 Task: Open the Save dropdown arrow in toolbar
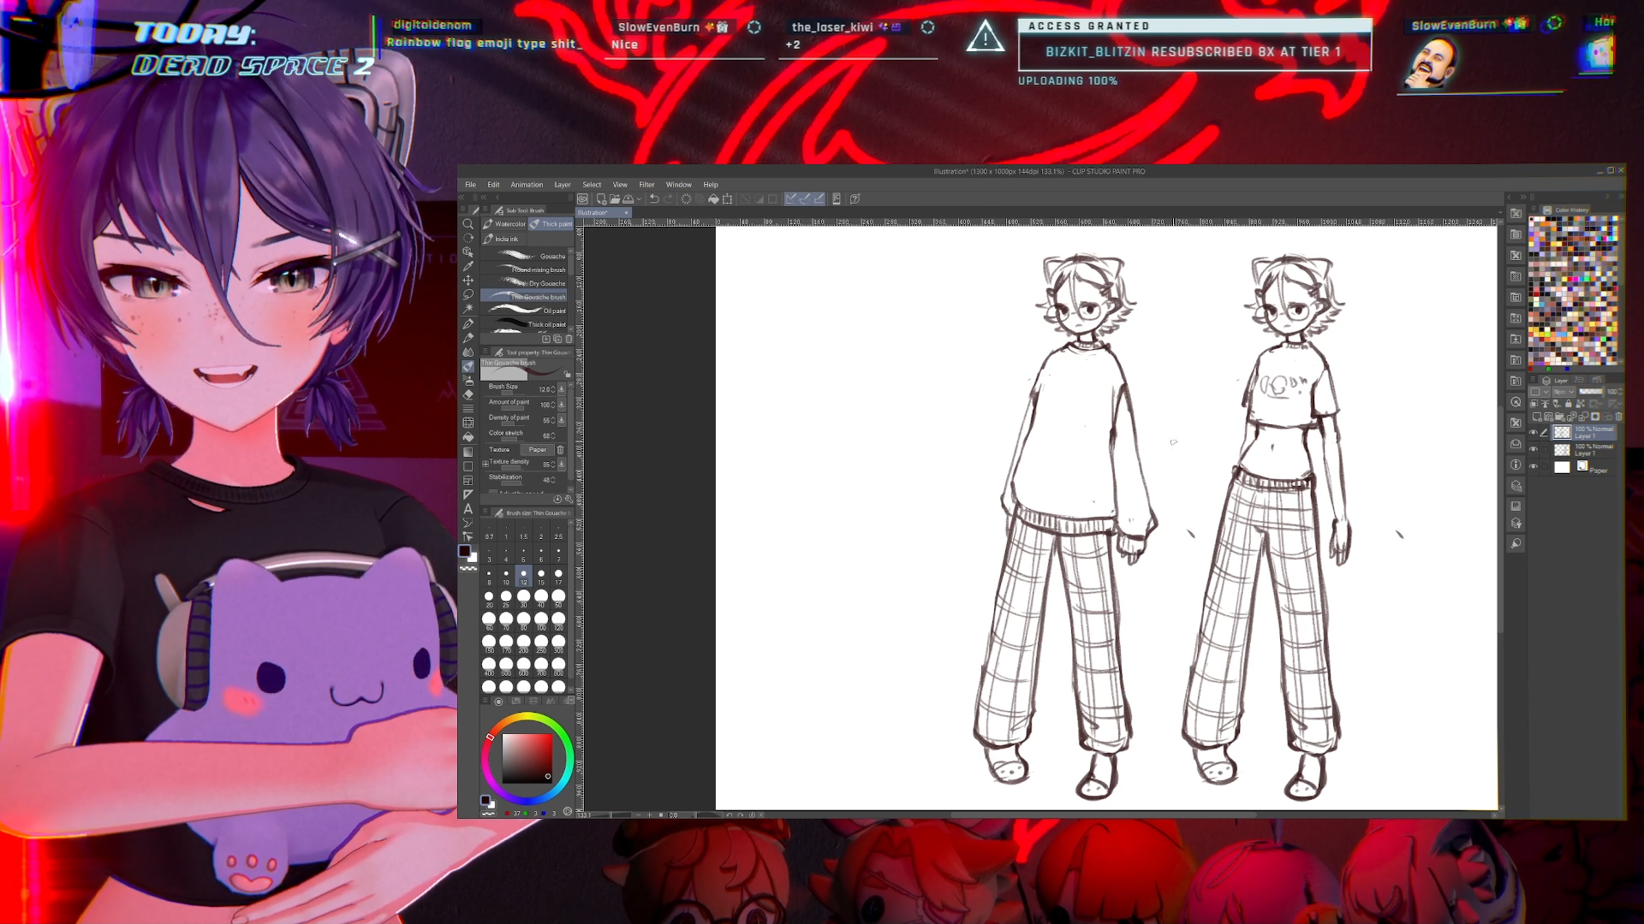pyautogui.click(x=639, y=199)
